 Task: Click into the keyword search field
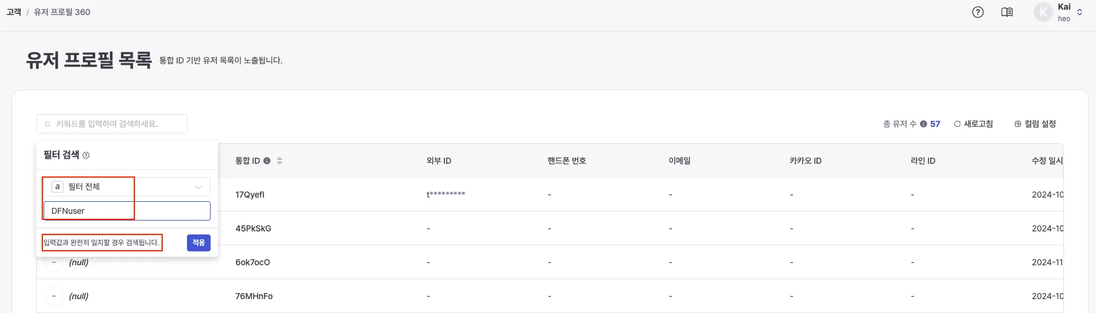(x=112, y=124)
